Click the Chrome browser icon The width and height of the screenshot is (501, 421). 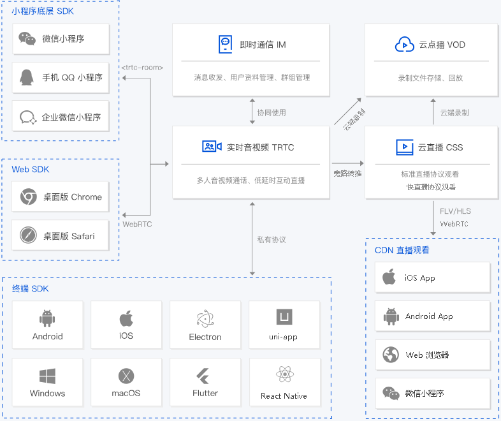(x=28, y=197)
